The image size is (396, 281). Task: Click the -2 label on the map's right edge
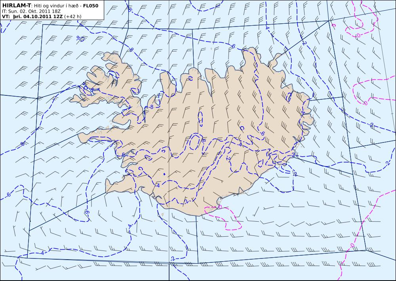click(x=388, y=163)
